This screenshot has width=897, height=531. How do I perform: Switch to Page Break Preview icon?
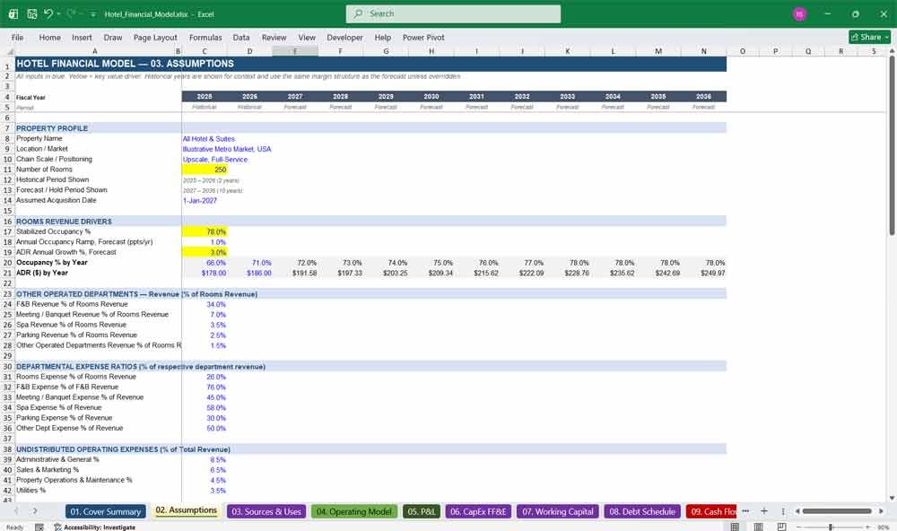pos(781,527)
